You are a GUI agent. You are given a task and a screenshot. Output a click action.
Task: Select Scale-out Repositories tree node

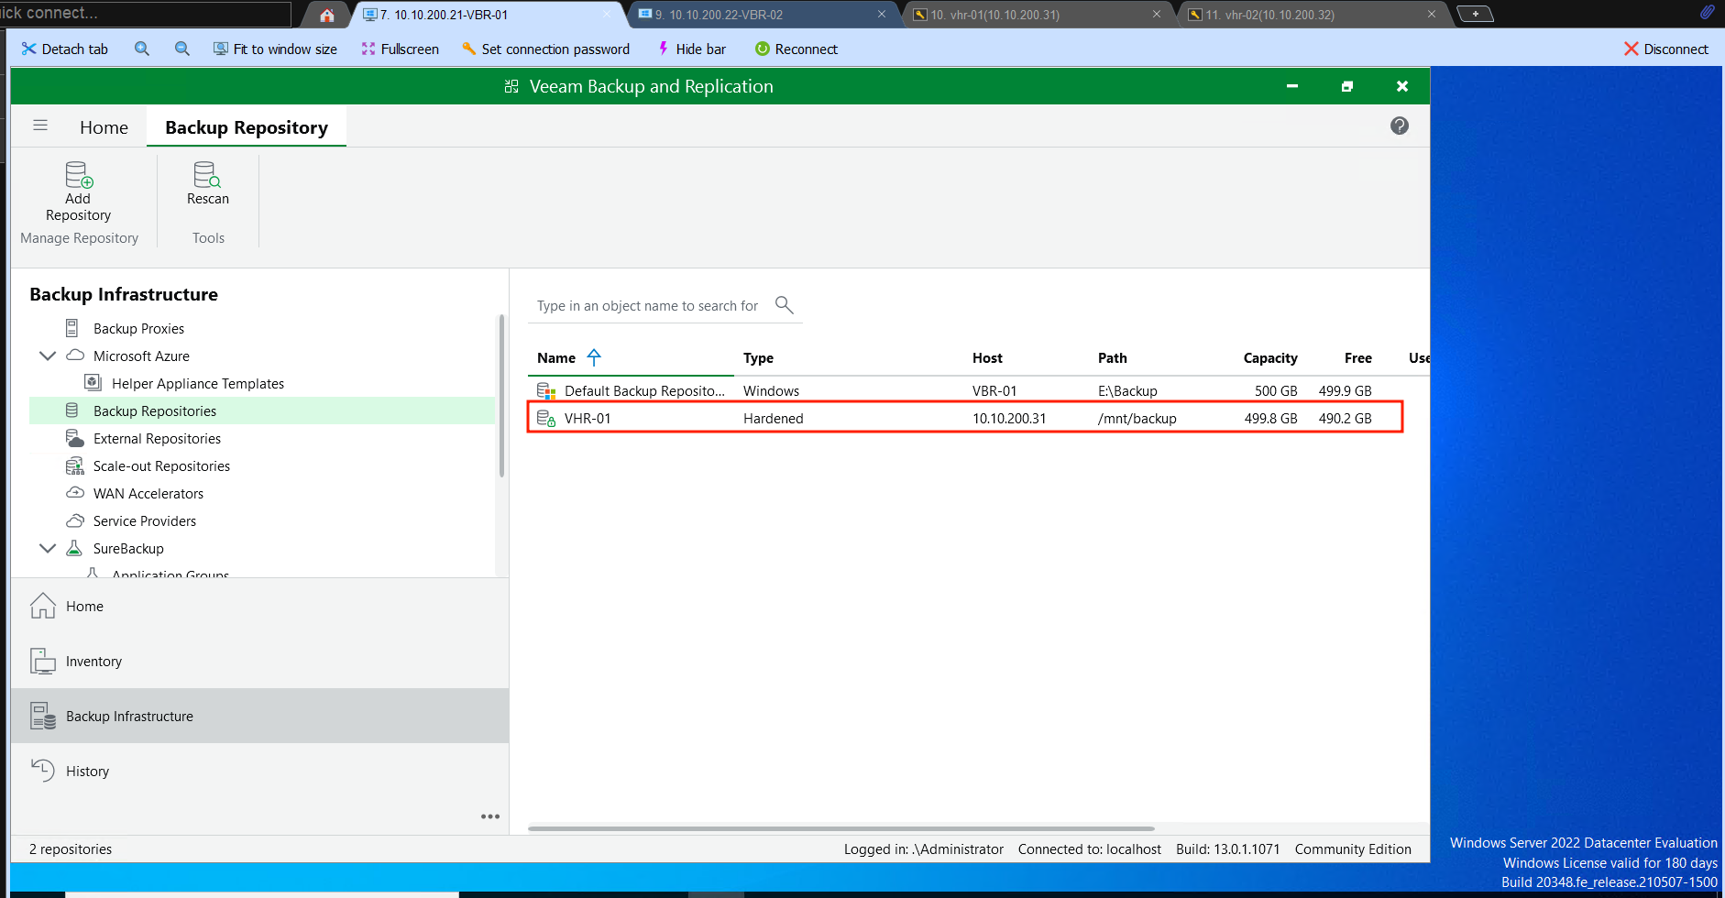click(x=161, y=465)
